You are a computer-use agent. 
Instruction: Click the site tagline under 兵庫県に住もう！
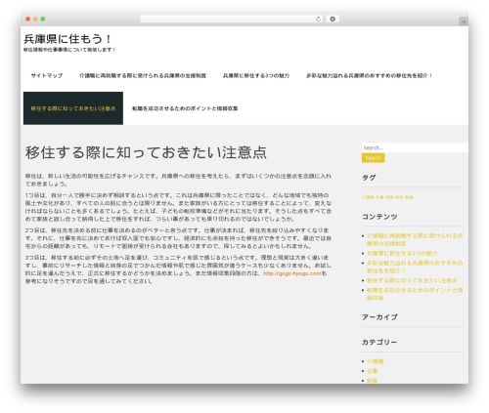[x=69, y=50]
